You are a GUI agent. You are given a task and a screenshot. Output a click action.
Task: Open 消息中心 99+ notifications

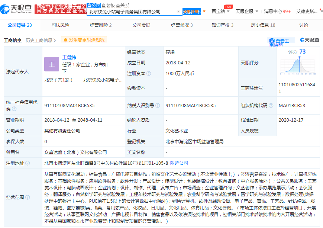tap(277, 11)
